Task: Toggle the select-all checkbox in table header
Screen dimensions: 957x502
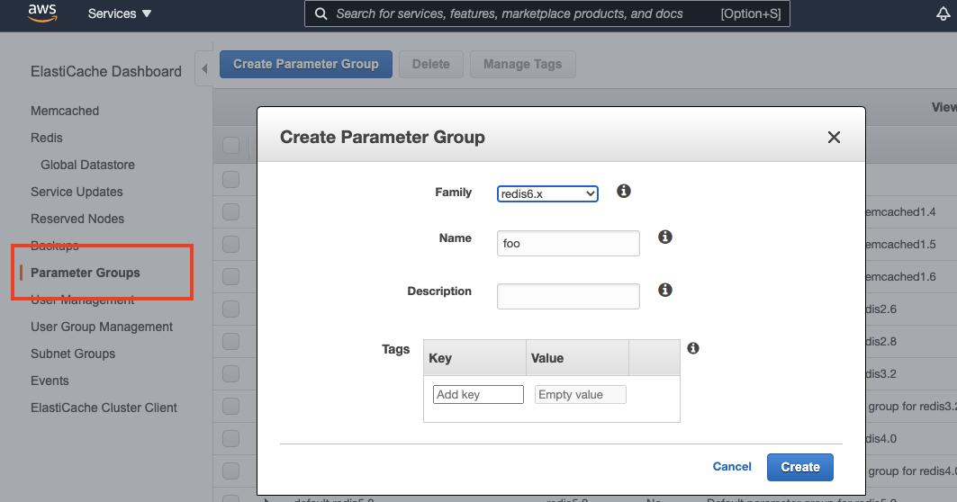Action: click(230, 145)
